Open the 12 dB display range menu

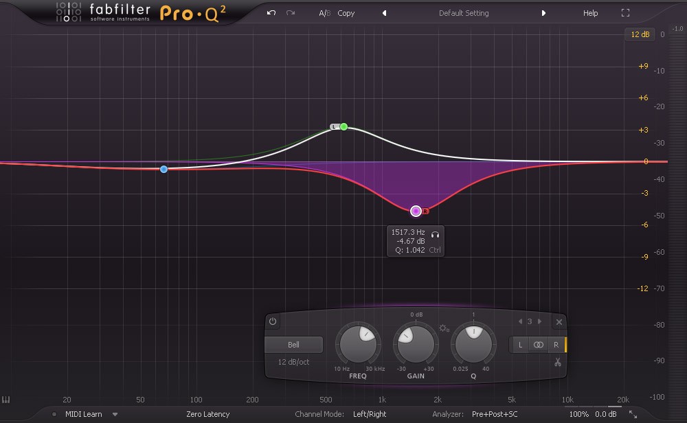coord(640,34)
